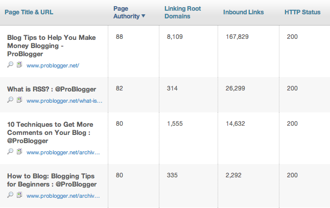Image resolution: width=330 pixels, height=208 pixels.
Task: Sort table by HTTP Status header
Action: pyautogui.click(x=302, y=12)
